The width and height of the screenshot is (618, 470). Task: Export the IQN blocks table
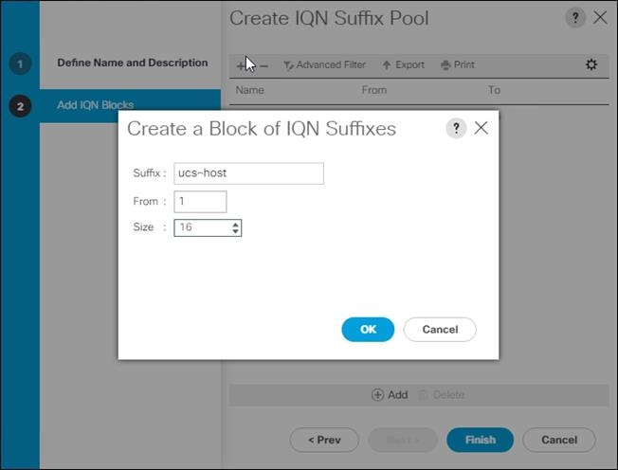(403, 65)
